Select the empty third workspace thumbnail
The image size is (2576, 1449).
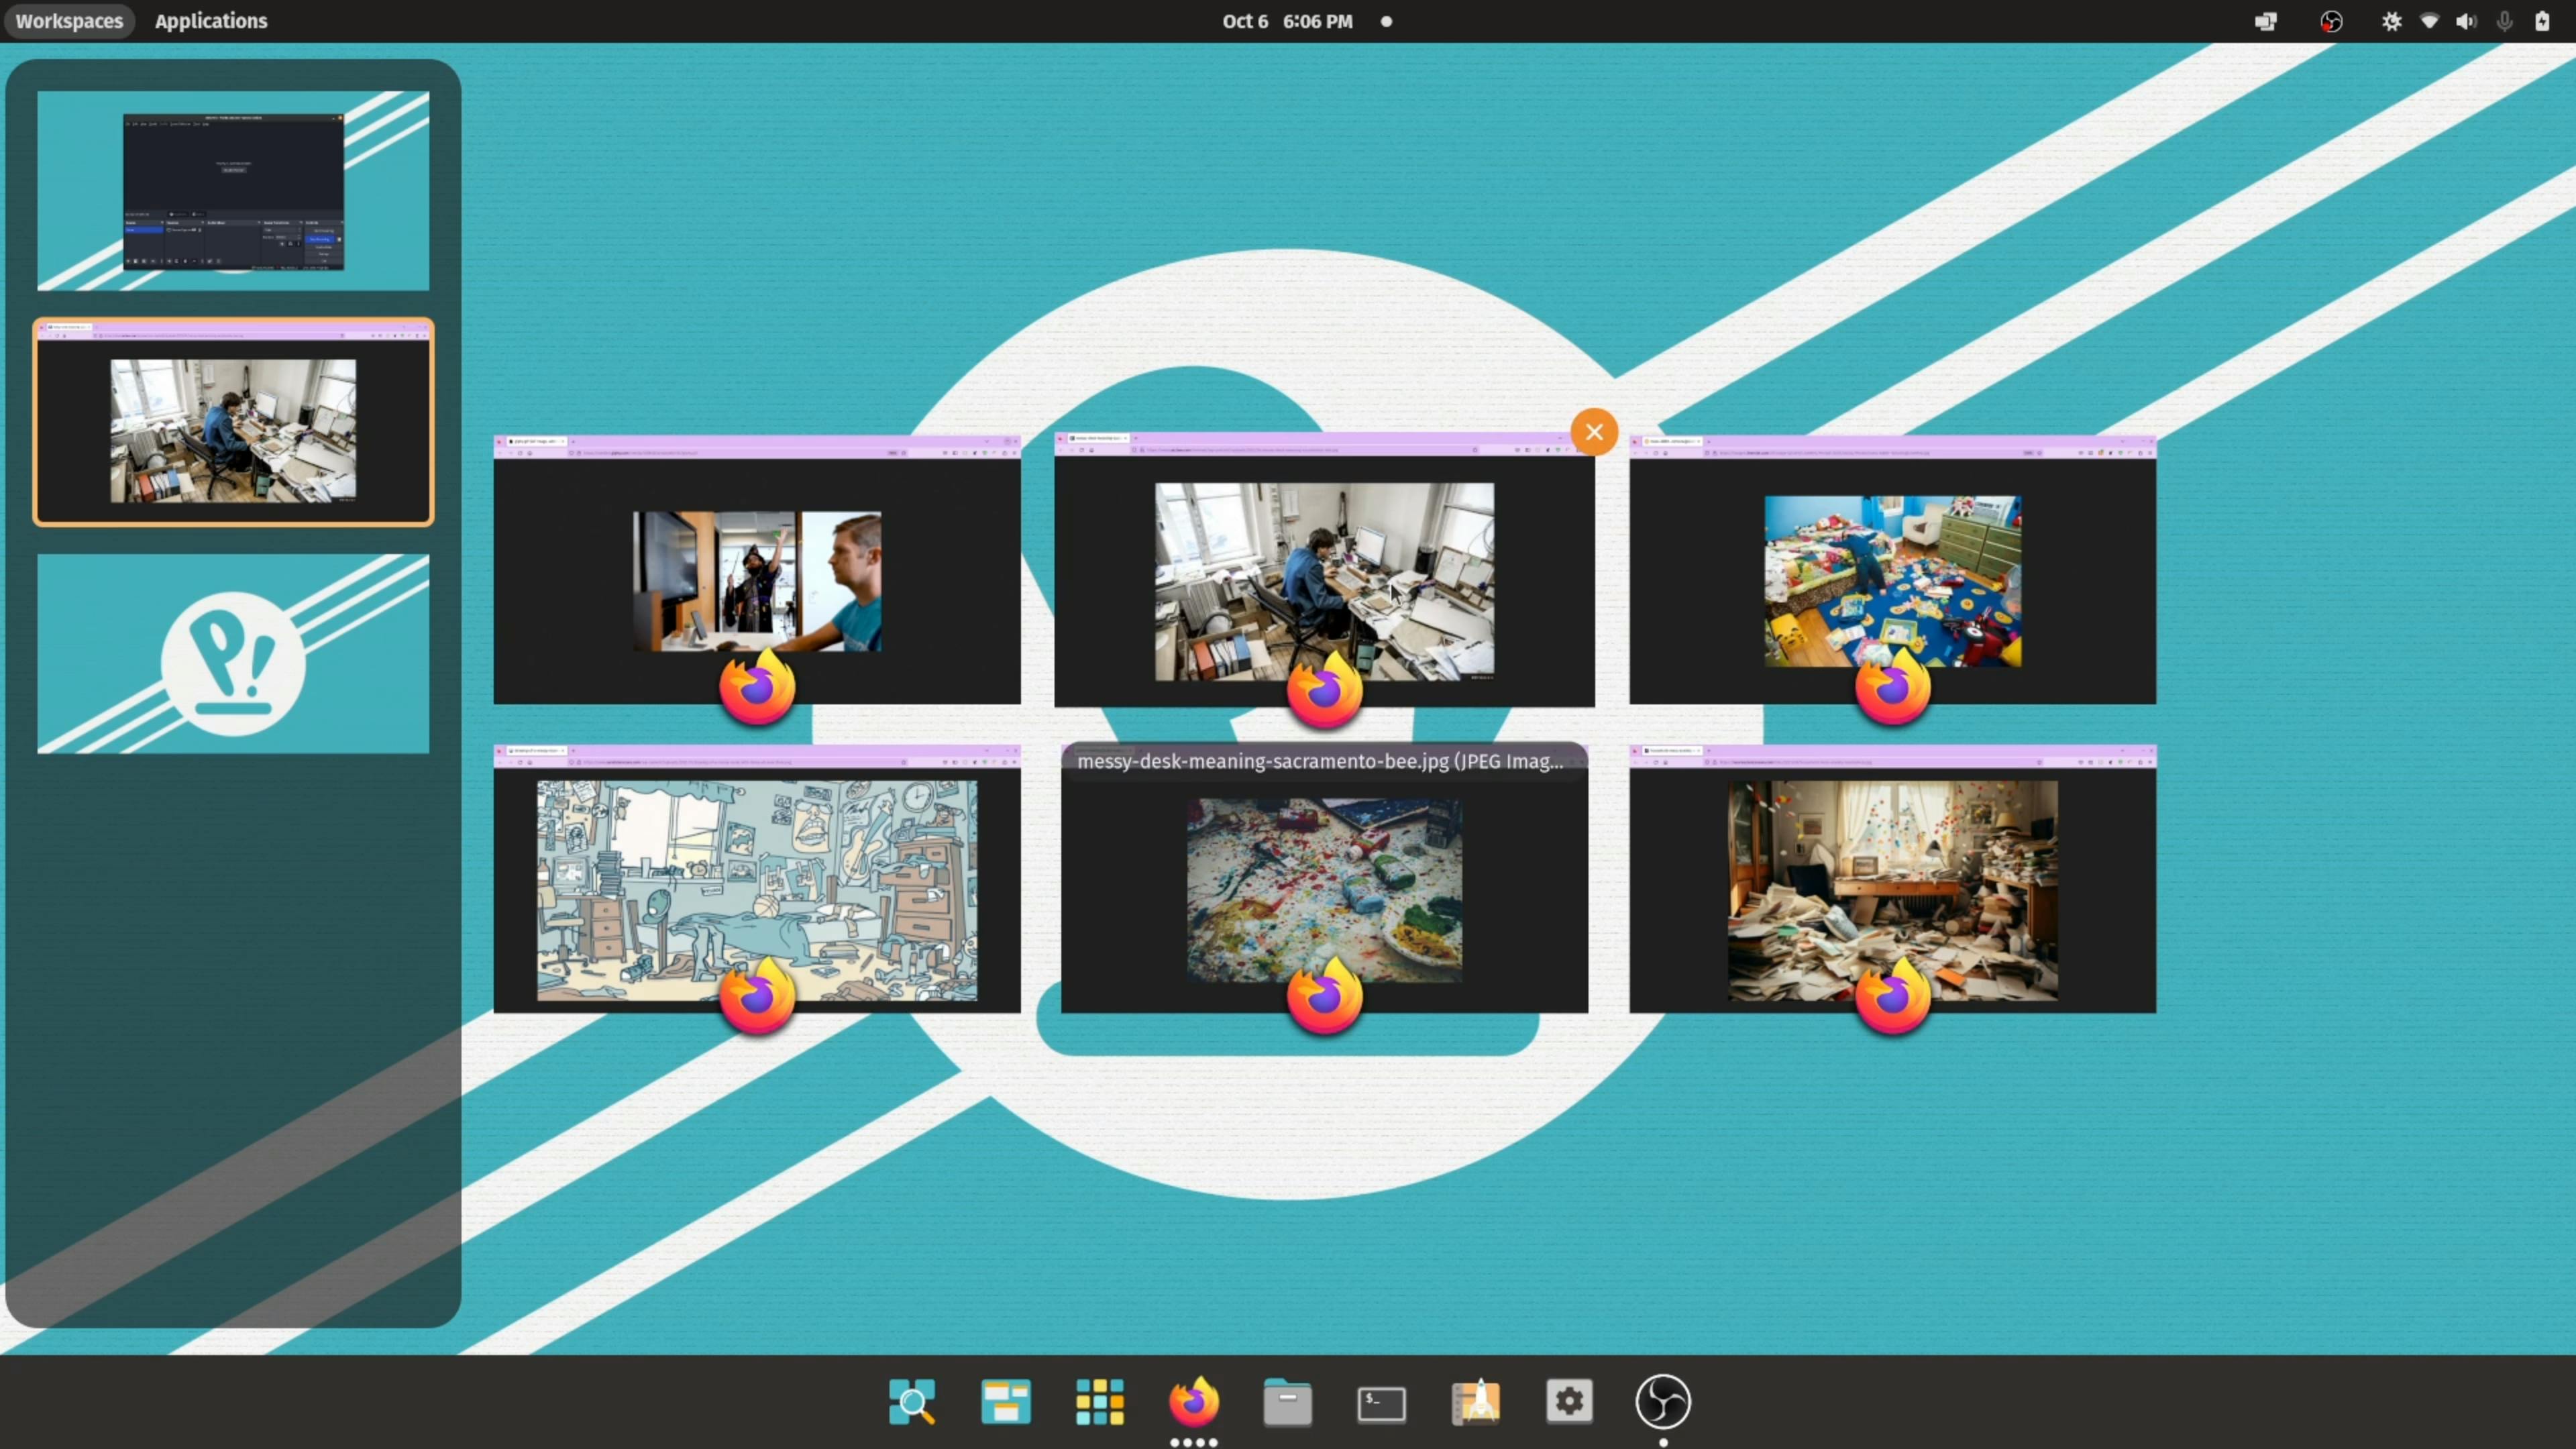233,654
